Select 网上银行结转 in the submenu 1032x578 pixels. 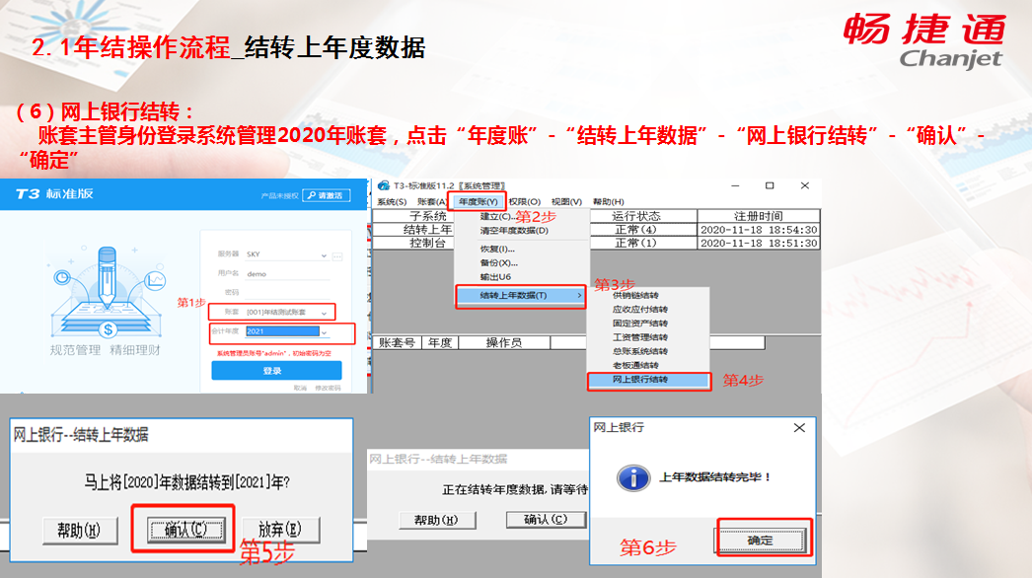click(x=648, y=380)
